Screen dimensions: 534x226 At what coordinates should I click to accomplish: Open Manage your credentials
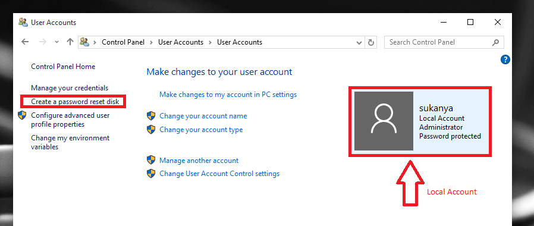[x=70, y=88]
